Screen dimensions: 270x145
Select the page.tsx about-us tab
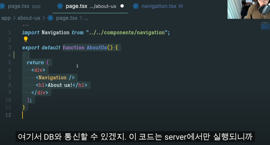(90, 6)
